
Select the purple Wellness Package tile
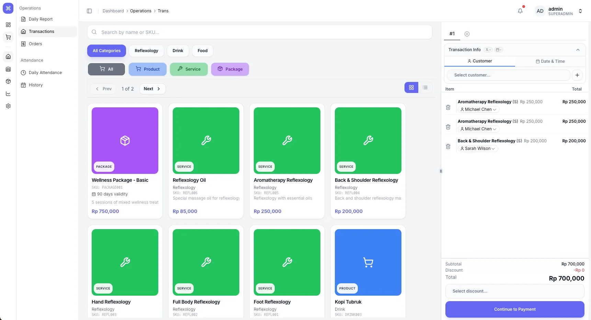[x=125, y=141]
